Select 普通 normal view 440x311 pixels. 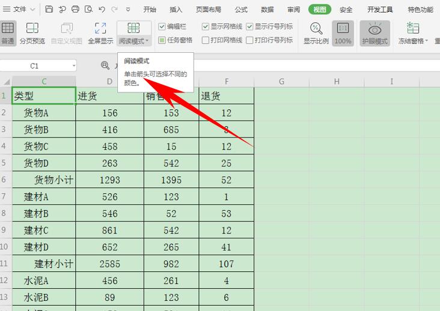[x=8, y=34]
